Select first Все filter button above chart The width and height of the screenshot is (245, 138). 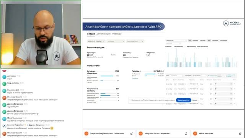click(x=189, y=41)
